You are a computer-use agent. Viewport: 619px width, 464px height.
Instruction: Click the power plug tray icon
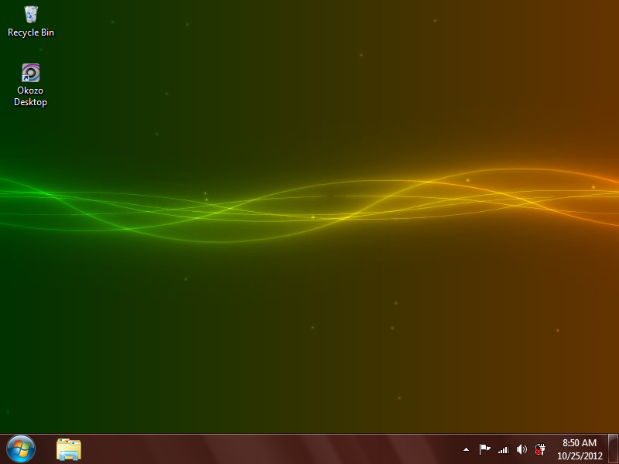coord(539,449)
